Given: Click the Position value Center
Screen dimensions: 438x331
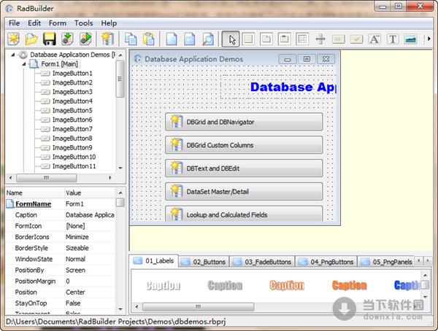Looking at the screenshot, I should pyautogui.click(x=75, y=292).
